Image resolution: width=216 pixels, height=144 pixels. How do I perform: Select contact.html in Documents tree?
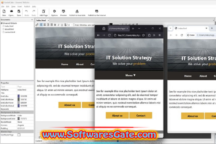[x=10, y=32]
